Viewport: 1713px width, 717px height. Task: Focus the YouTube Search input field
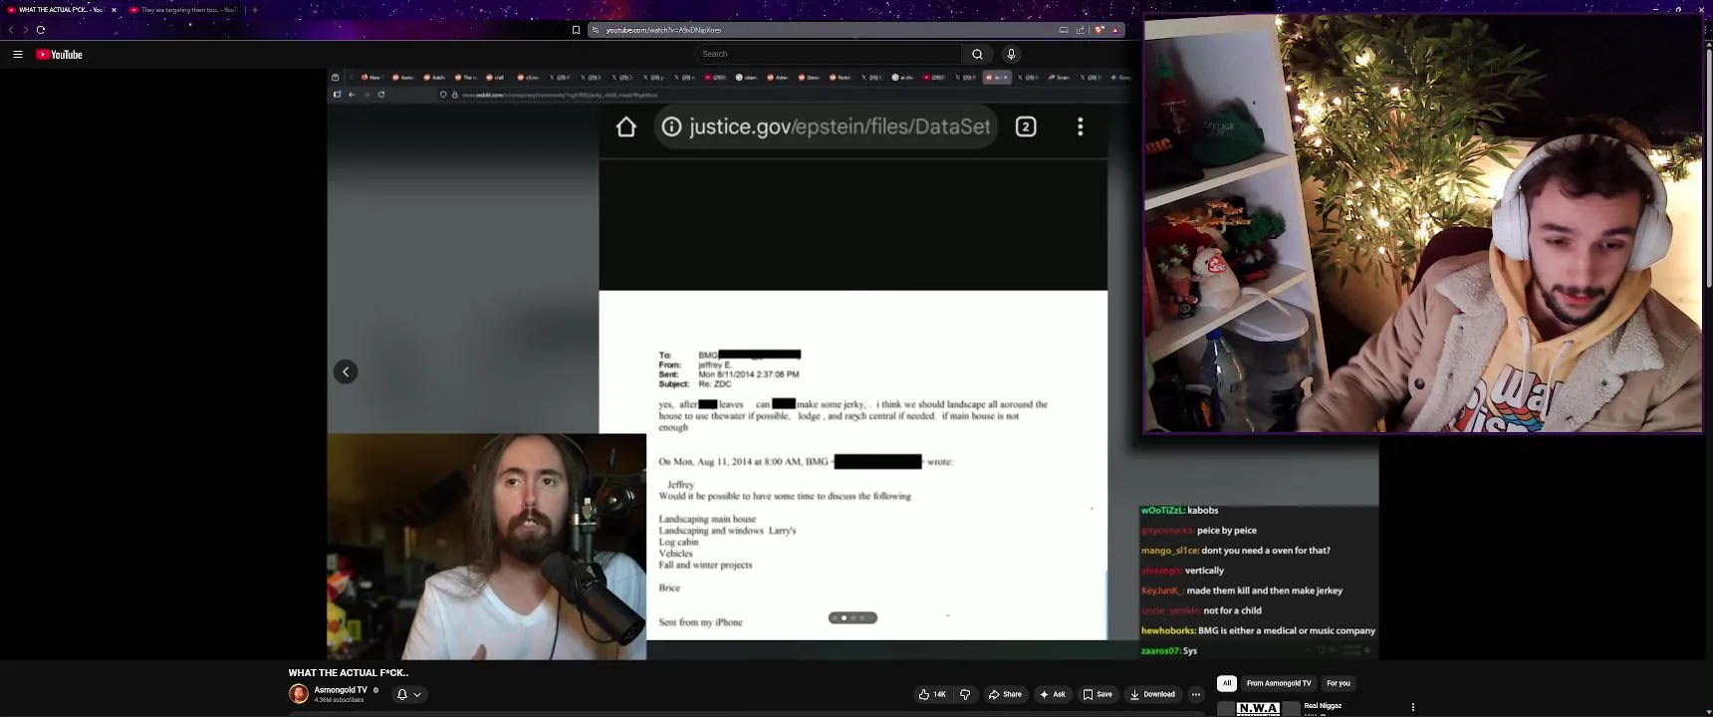[829, 55]
